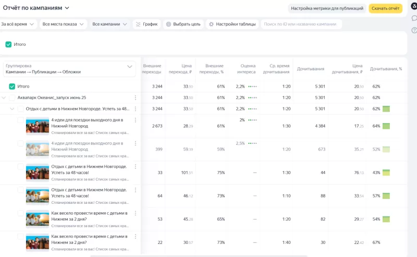Open the help question-mark icon on the right
Viewport: 417px width, 257px height.
coord(414,31)
